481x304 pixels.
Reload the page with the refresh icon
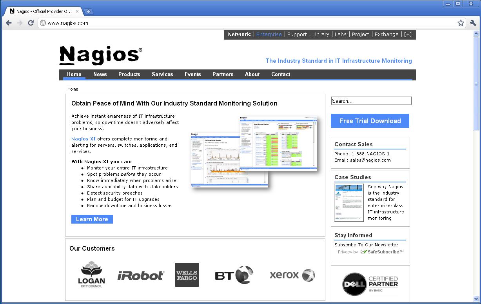coord(31,23)
